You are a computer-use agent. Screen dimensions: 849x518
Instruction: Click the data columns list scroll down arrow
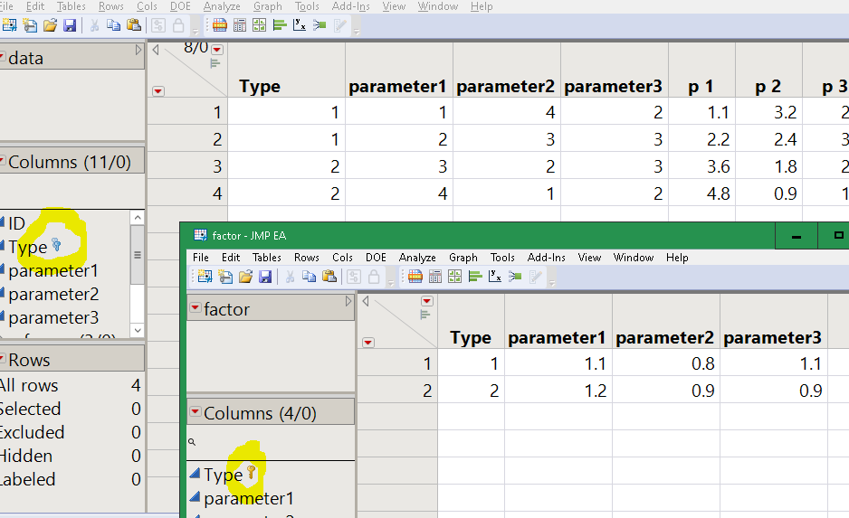pos(137,330)
